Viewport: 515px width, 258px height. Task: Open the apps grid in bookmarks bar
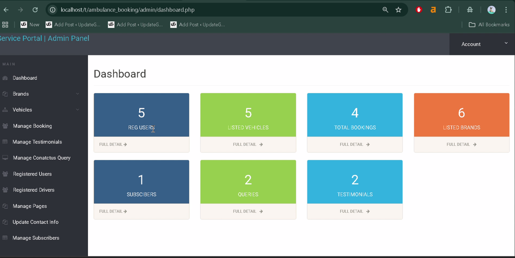[x=5, y=25]
